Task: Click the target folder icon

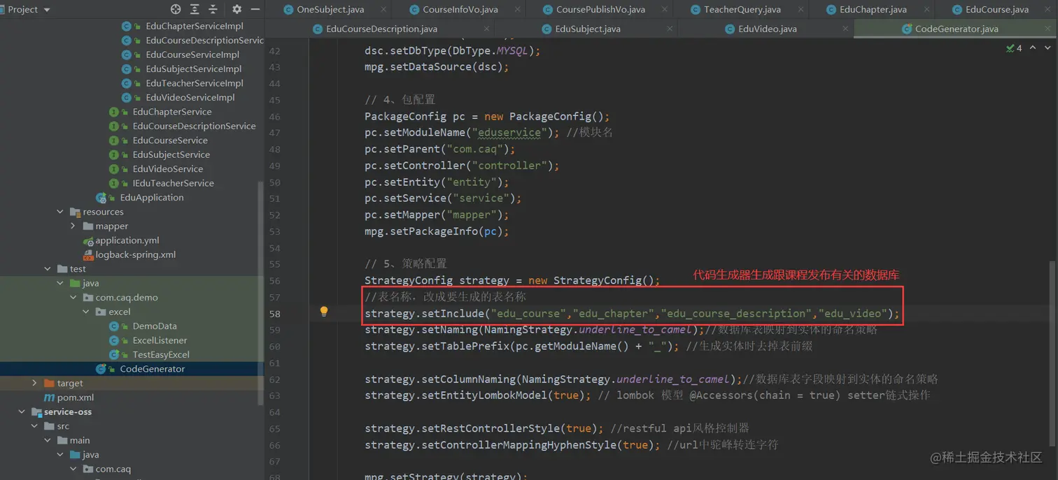Action: coord(49,383)
